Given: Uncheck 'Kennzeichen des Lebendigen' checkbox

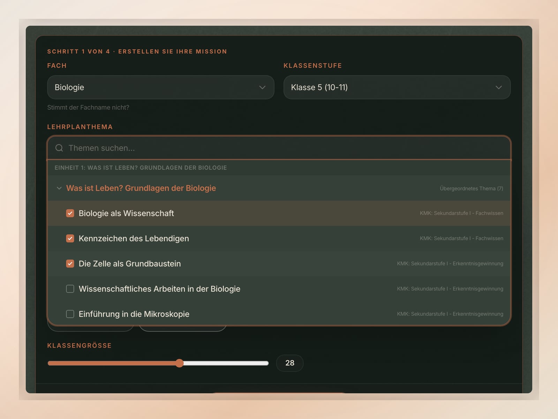Looking at the screenshot, I should tap(70, 238).
